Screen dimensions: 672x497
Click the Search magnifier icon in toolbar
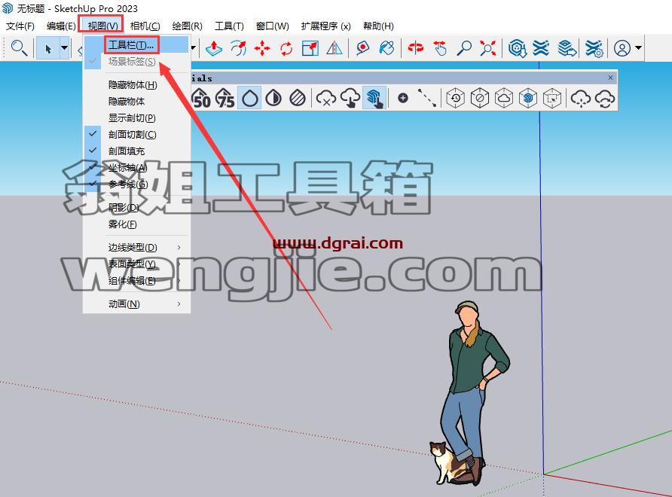pos(19,47)
